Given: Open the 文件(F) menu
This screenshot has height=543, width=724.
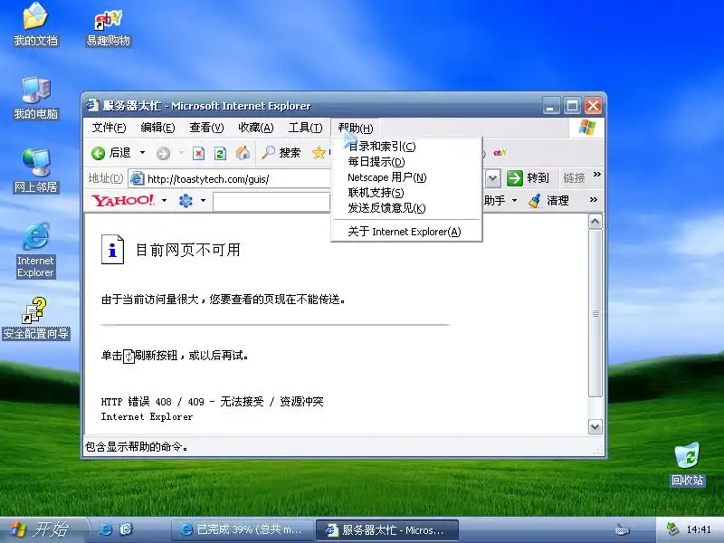Looking at the screenshot, I should point(109,128).
